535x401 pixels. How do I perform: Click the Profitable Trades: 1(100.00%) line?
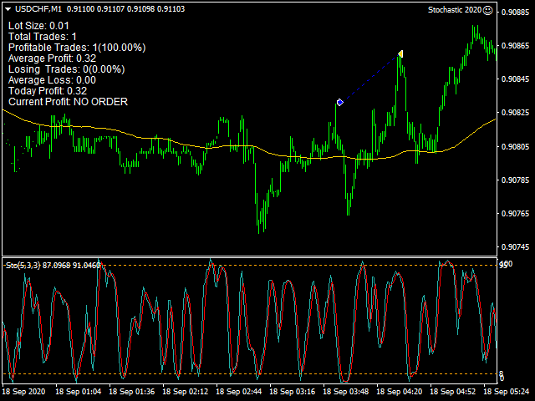click(x=77, y=48)
